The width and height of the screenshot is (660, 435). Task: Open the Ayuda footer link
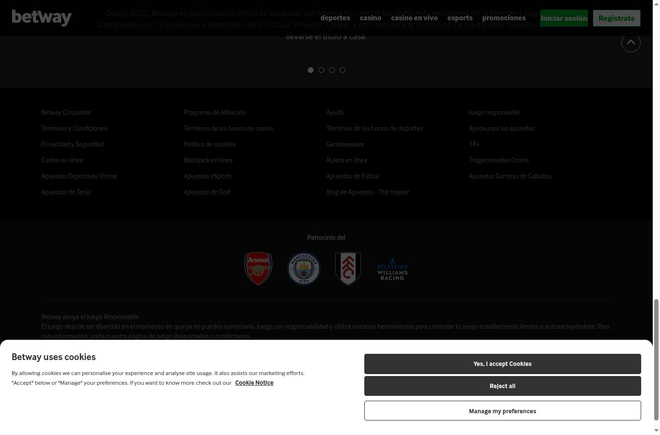point(335,112)
